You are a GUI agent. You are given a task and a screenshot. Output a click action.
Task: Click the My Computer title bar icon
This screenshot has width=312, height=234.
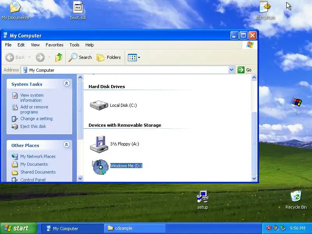[5, 35]
